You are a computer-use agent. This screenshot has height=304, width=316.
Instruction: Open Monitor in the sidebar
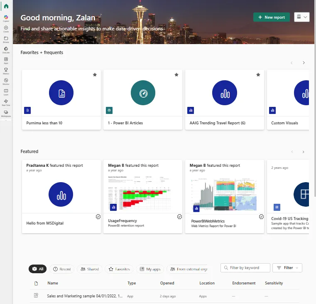(6, 82)
